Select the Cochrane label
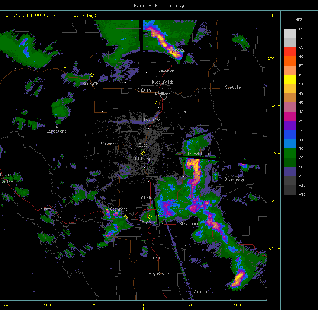318x310 pixels. tap(119, 209)
